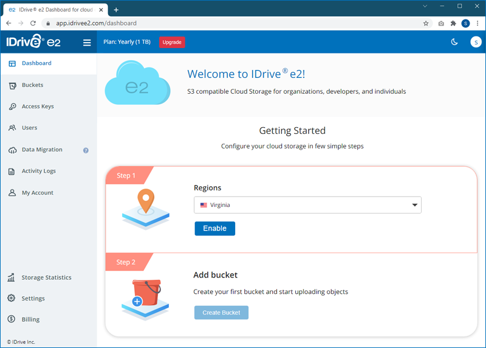Viewport: 486px width, 348px height.
Task: Click the 'Getting Started' heading
Action: tap(292, 130)
